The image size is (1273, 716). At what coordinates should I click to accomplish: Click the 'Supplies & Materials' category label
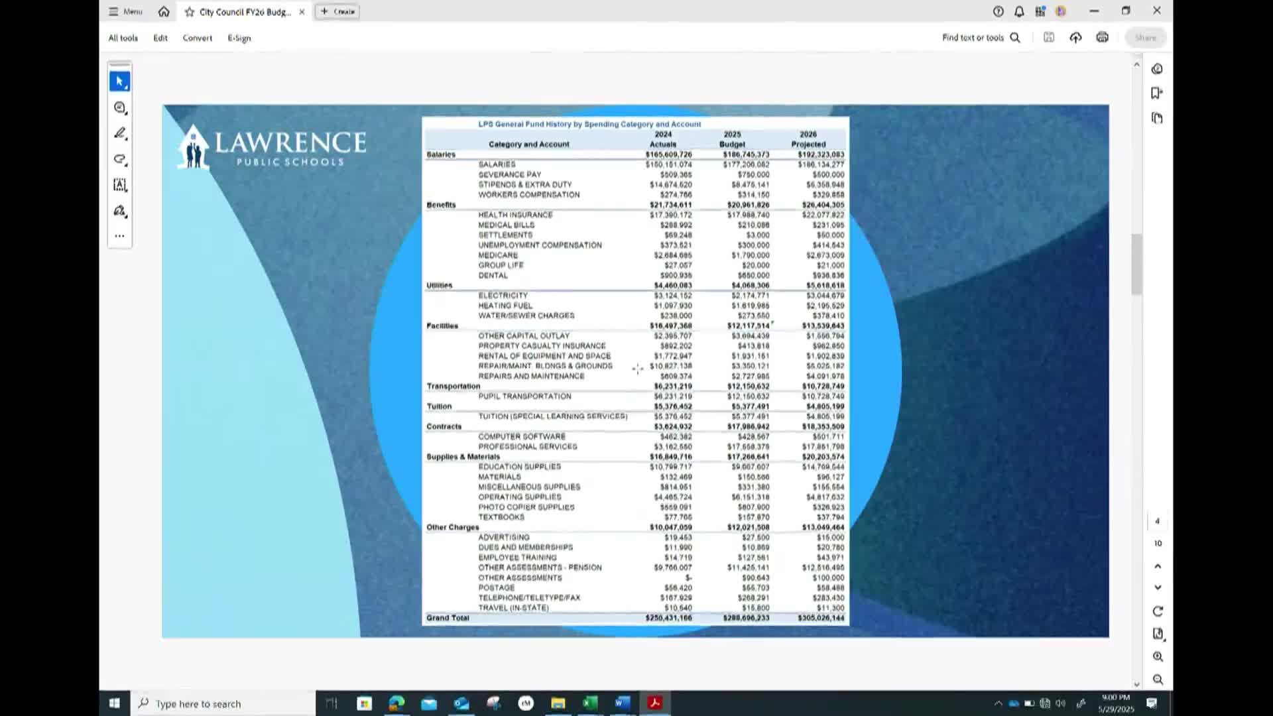(x=463, y=457)
